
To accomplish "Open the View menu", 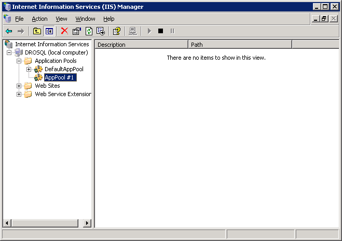I will tap(61, 19).
